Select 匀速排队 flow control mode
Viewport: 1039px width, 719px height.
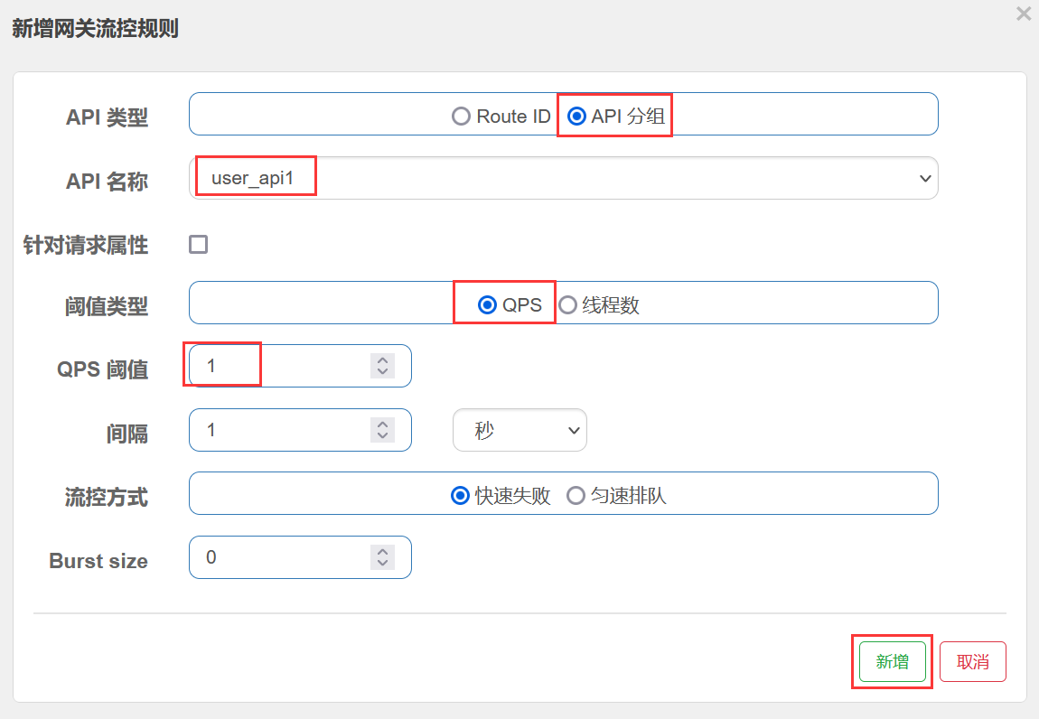tap(576, 496)
